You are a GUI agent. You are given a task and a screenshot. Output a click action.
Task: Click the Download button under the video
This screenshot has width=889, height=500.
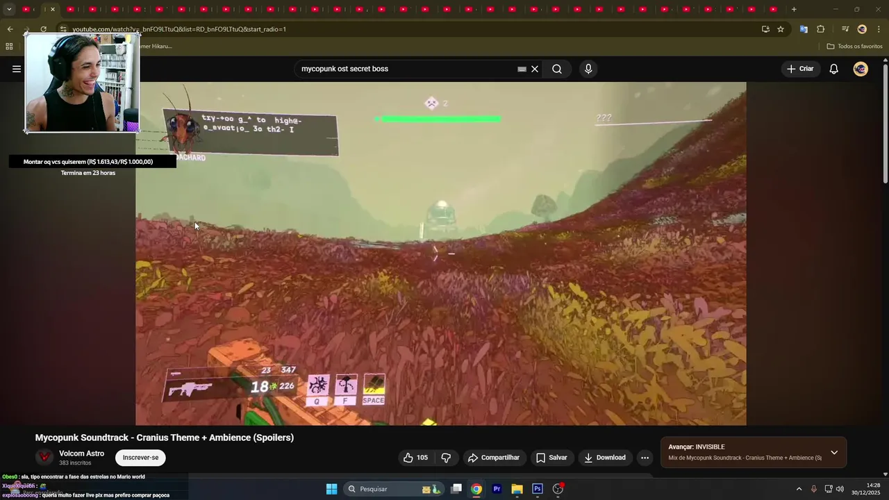(x=605, y=458)
